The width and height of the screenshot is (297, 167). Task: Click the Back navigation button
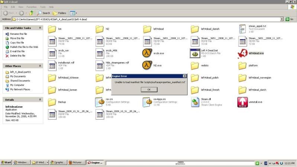(9, 13)
